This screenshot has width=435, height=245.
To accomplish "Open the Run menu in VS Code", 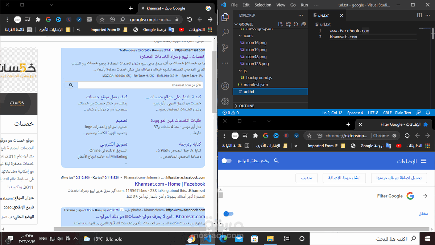I will click(304, 5).
